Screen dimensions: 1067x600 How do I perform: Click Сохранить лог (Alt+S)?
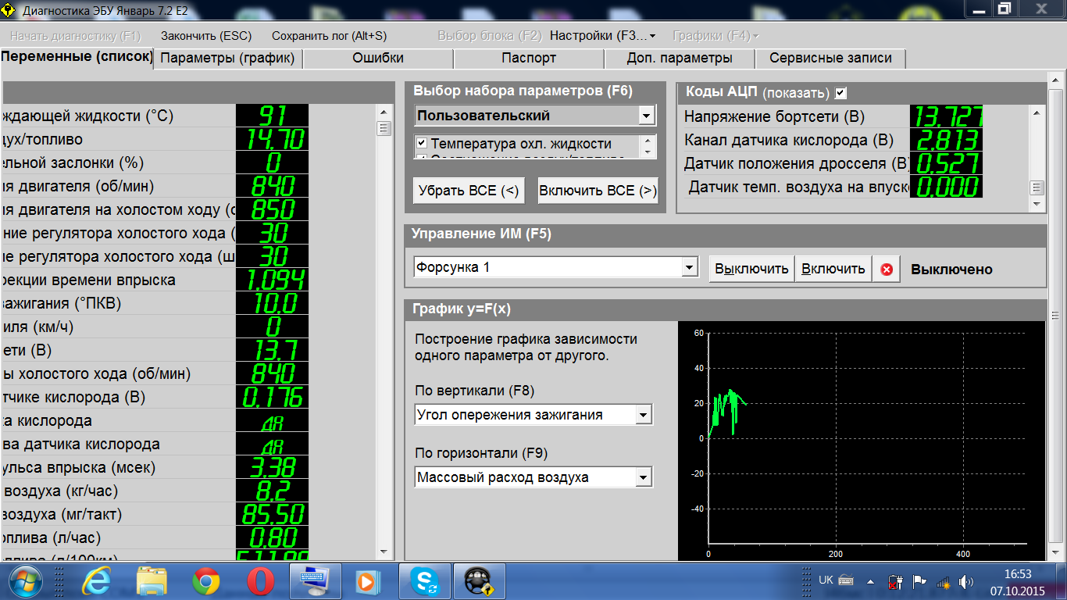point(329,36)
